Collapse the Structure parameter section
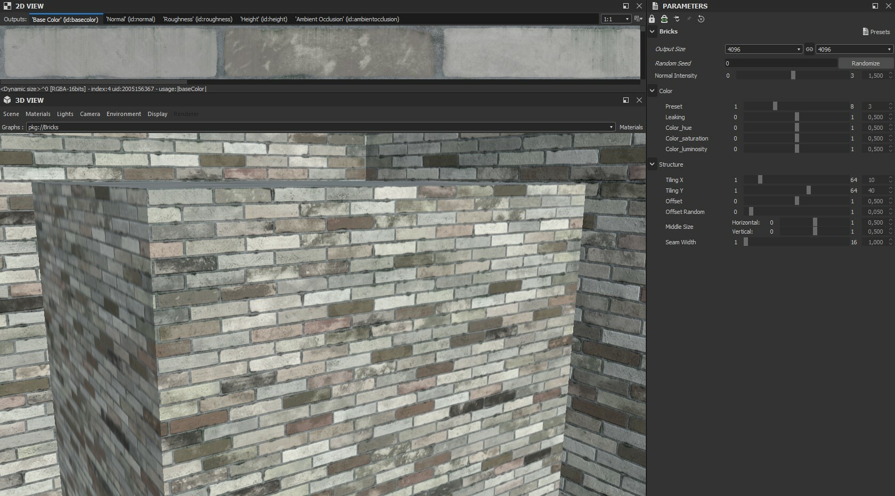The height and width of the screenshot is (496, 895). tap(652, 164)
